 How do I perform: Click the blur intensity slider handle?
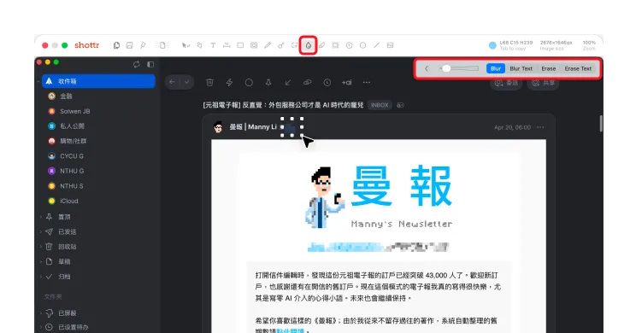[x=446, y=68]
